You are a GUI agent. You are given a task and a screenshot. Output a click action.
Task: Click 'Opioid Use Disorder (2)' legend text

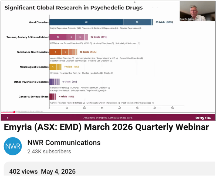point(131,58)
